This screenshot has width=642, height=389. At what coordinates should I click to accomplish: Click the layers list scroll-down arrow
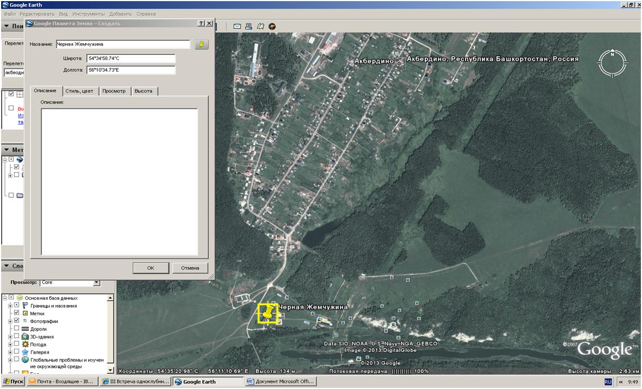click(110, 370)
